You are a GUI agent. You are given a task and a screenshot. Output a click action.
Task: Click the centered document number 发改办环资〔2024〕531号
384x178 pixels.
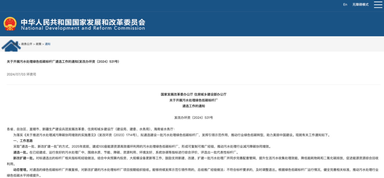click(193, 118)
